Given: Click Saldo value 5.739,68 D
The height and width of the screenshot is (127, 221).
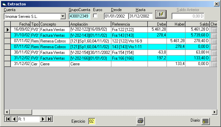Looking at the screenshot, I should [197, 35].
